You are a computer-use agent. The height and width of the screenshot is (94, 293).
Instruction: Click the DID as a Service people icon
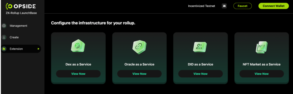pos(200,47)
